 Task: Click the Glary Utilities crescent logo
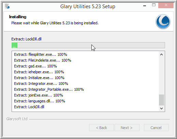click(x=163, y=22)
